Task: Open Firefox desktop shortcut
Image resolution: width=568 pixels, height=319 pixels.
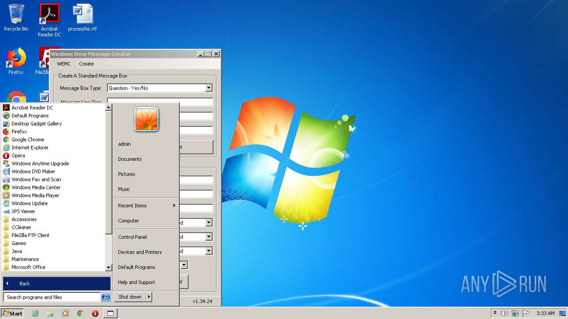Action: (16, 61)
